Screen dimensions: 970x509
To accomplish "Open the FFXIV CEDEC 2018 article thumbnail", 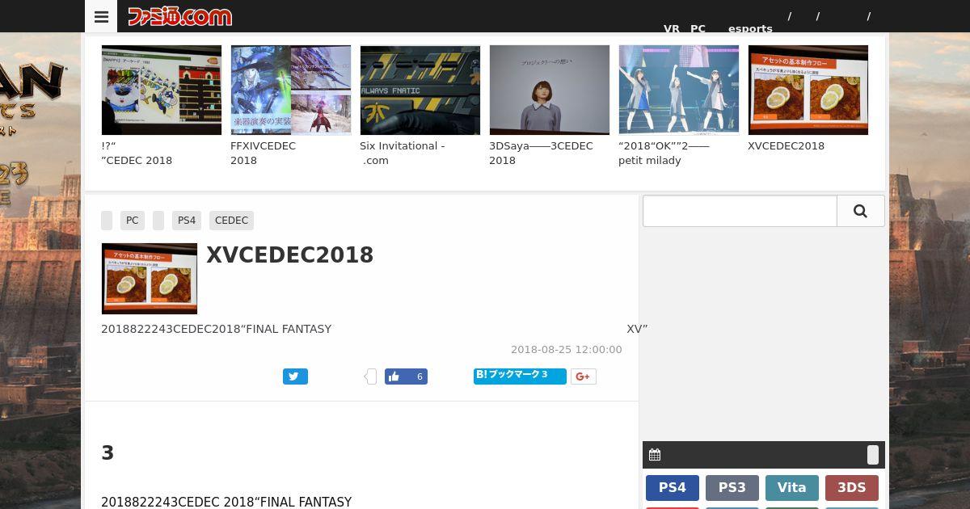I will click(291, 90).
